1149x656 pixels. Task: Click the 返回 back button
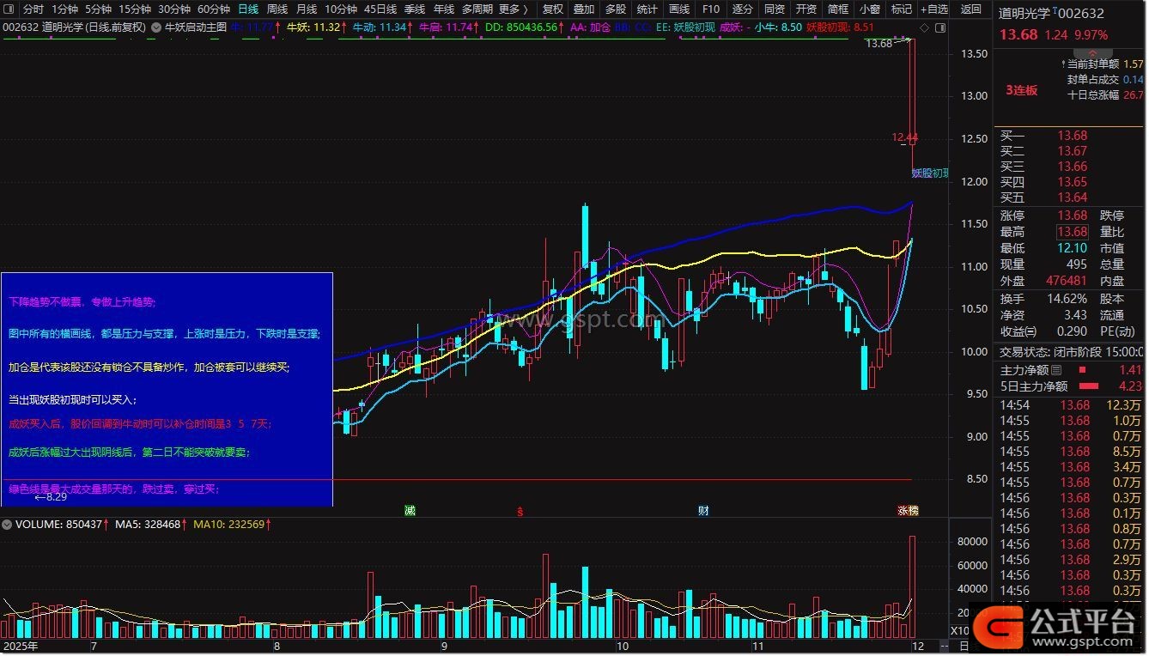970,9
